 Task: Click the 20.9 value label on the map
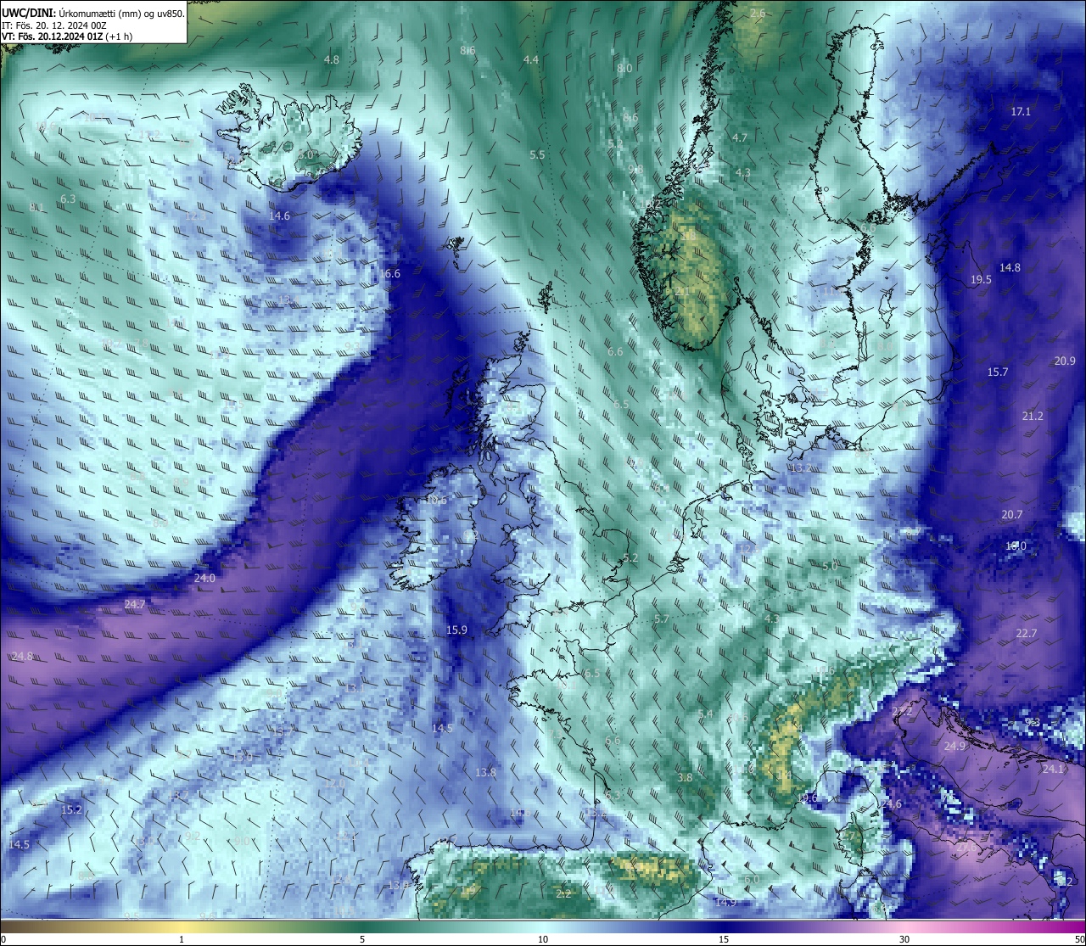point(1065,361)
